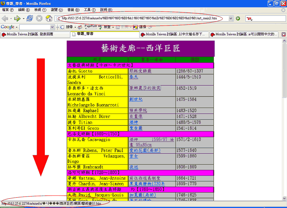This screenshot has height=208, width=287.
Task: Expand the Google search box dropdown
Action: click(52, 27)
